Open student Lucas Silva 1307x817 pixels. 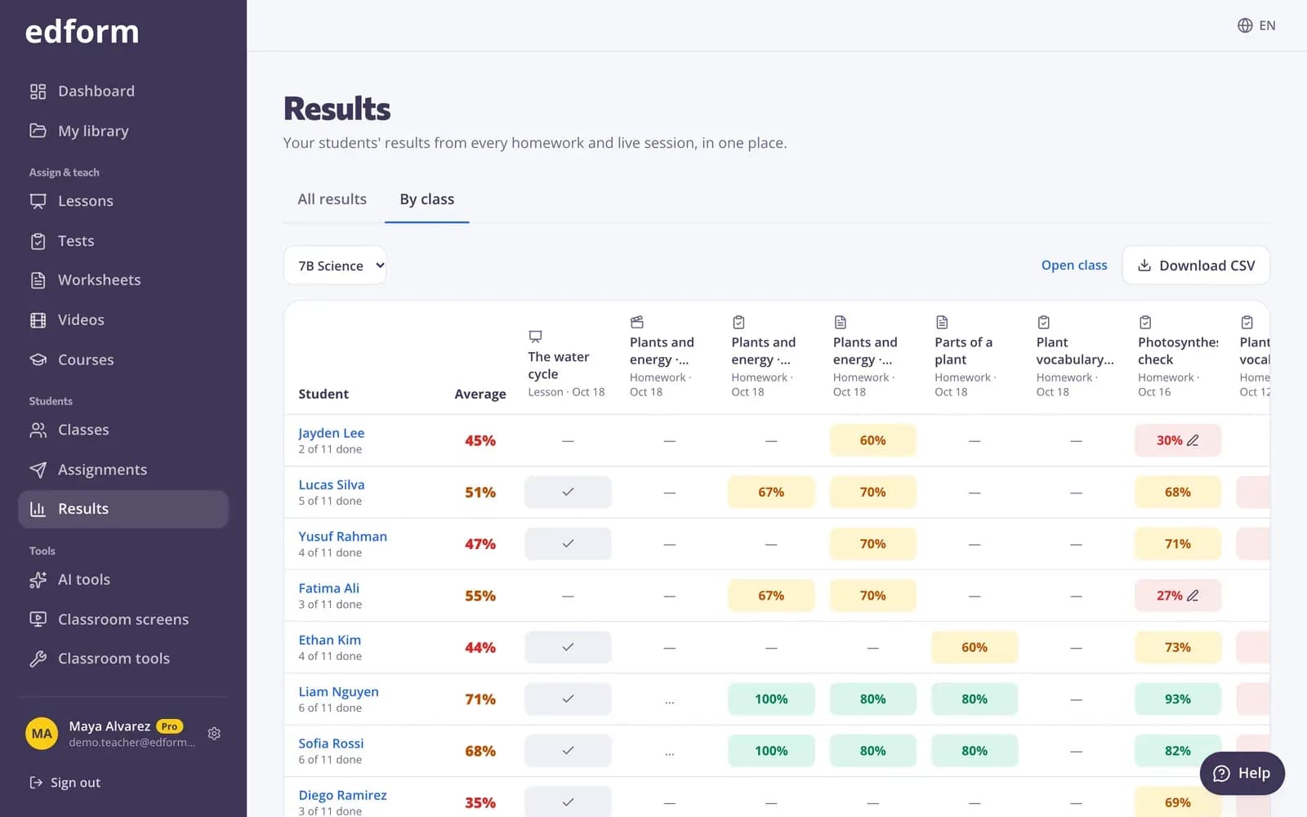pos(331,484)
